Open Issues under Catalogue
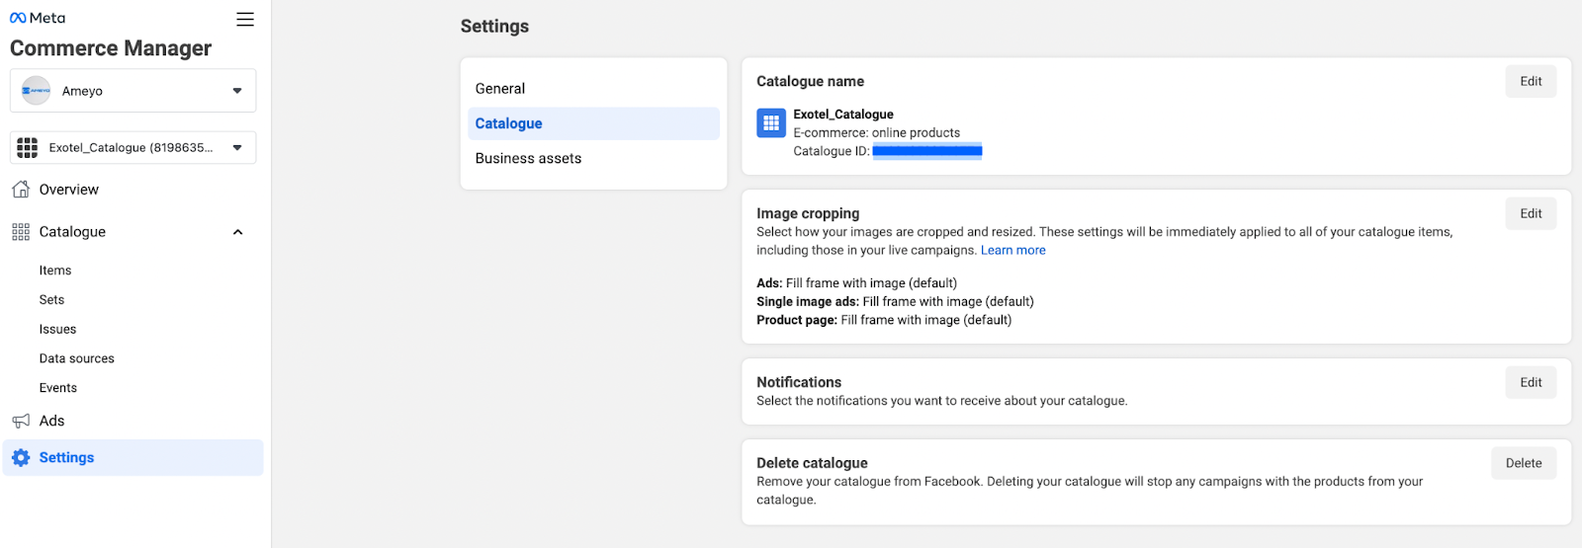Image resolution: width=1582 pixels, height=548 pixels. coord(57,330)
